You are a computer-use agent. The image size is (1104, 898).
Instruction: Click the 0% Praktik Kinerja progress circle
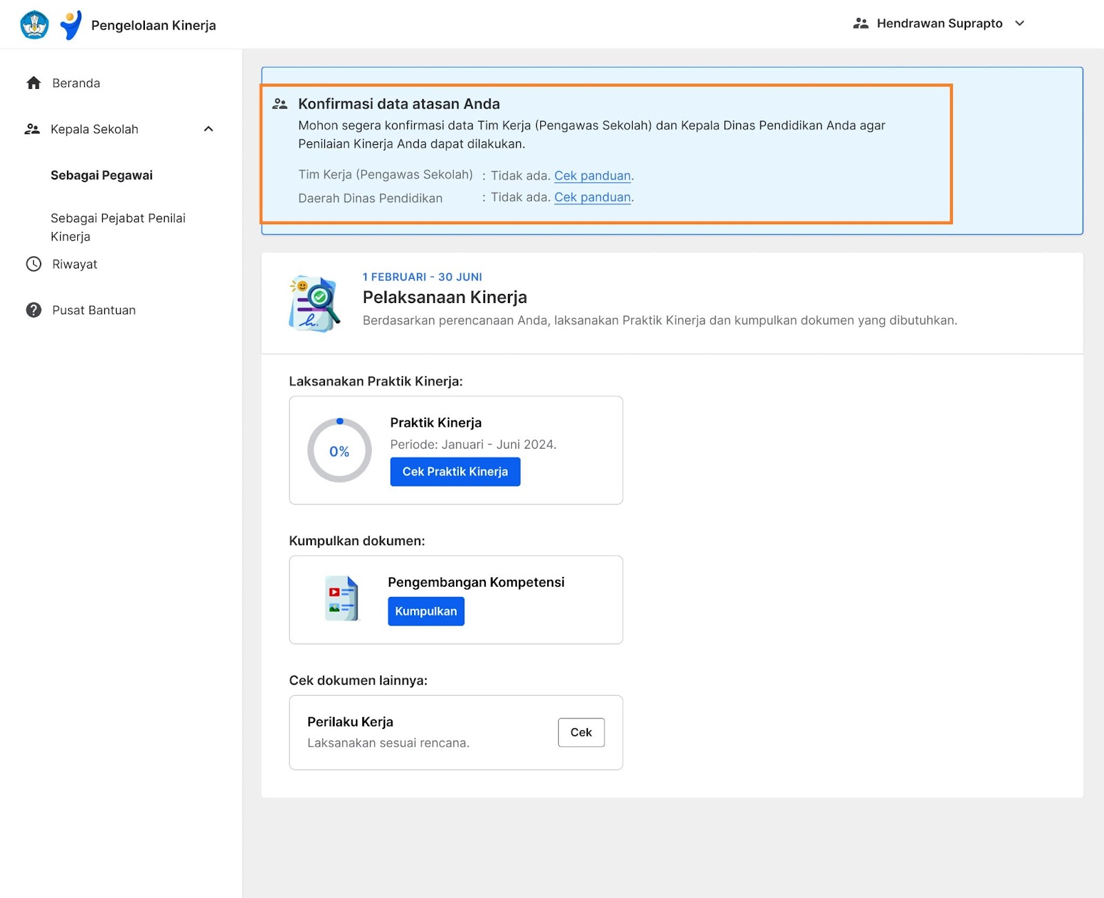[339, 451]
